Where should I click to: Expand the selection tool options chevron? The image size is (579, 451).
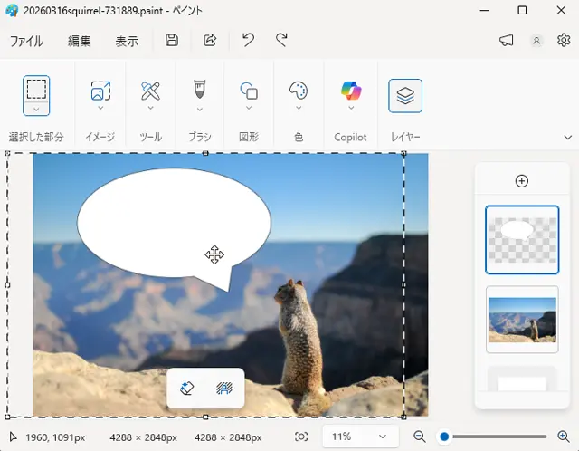point(36,110)
